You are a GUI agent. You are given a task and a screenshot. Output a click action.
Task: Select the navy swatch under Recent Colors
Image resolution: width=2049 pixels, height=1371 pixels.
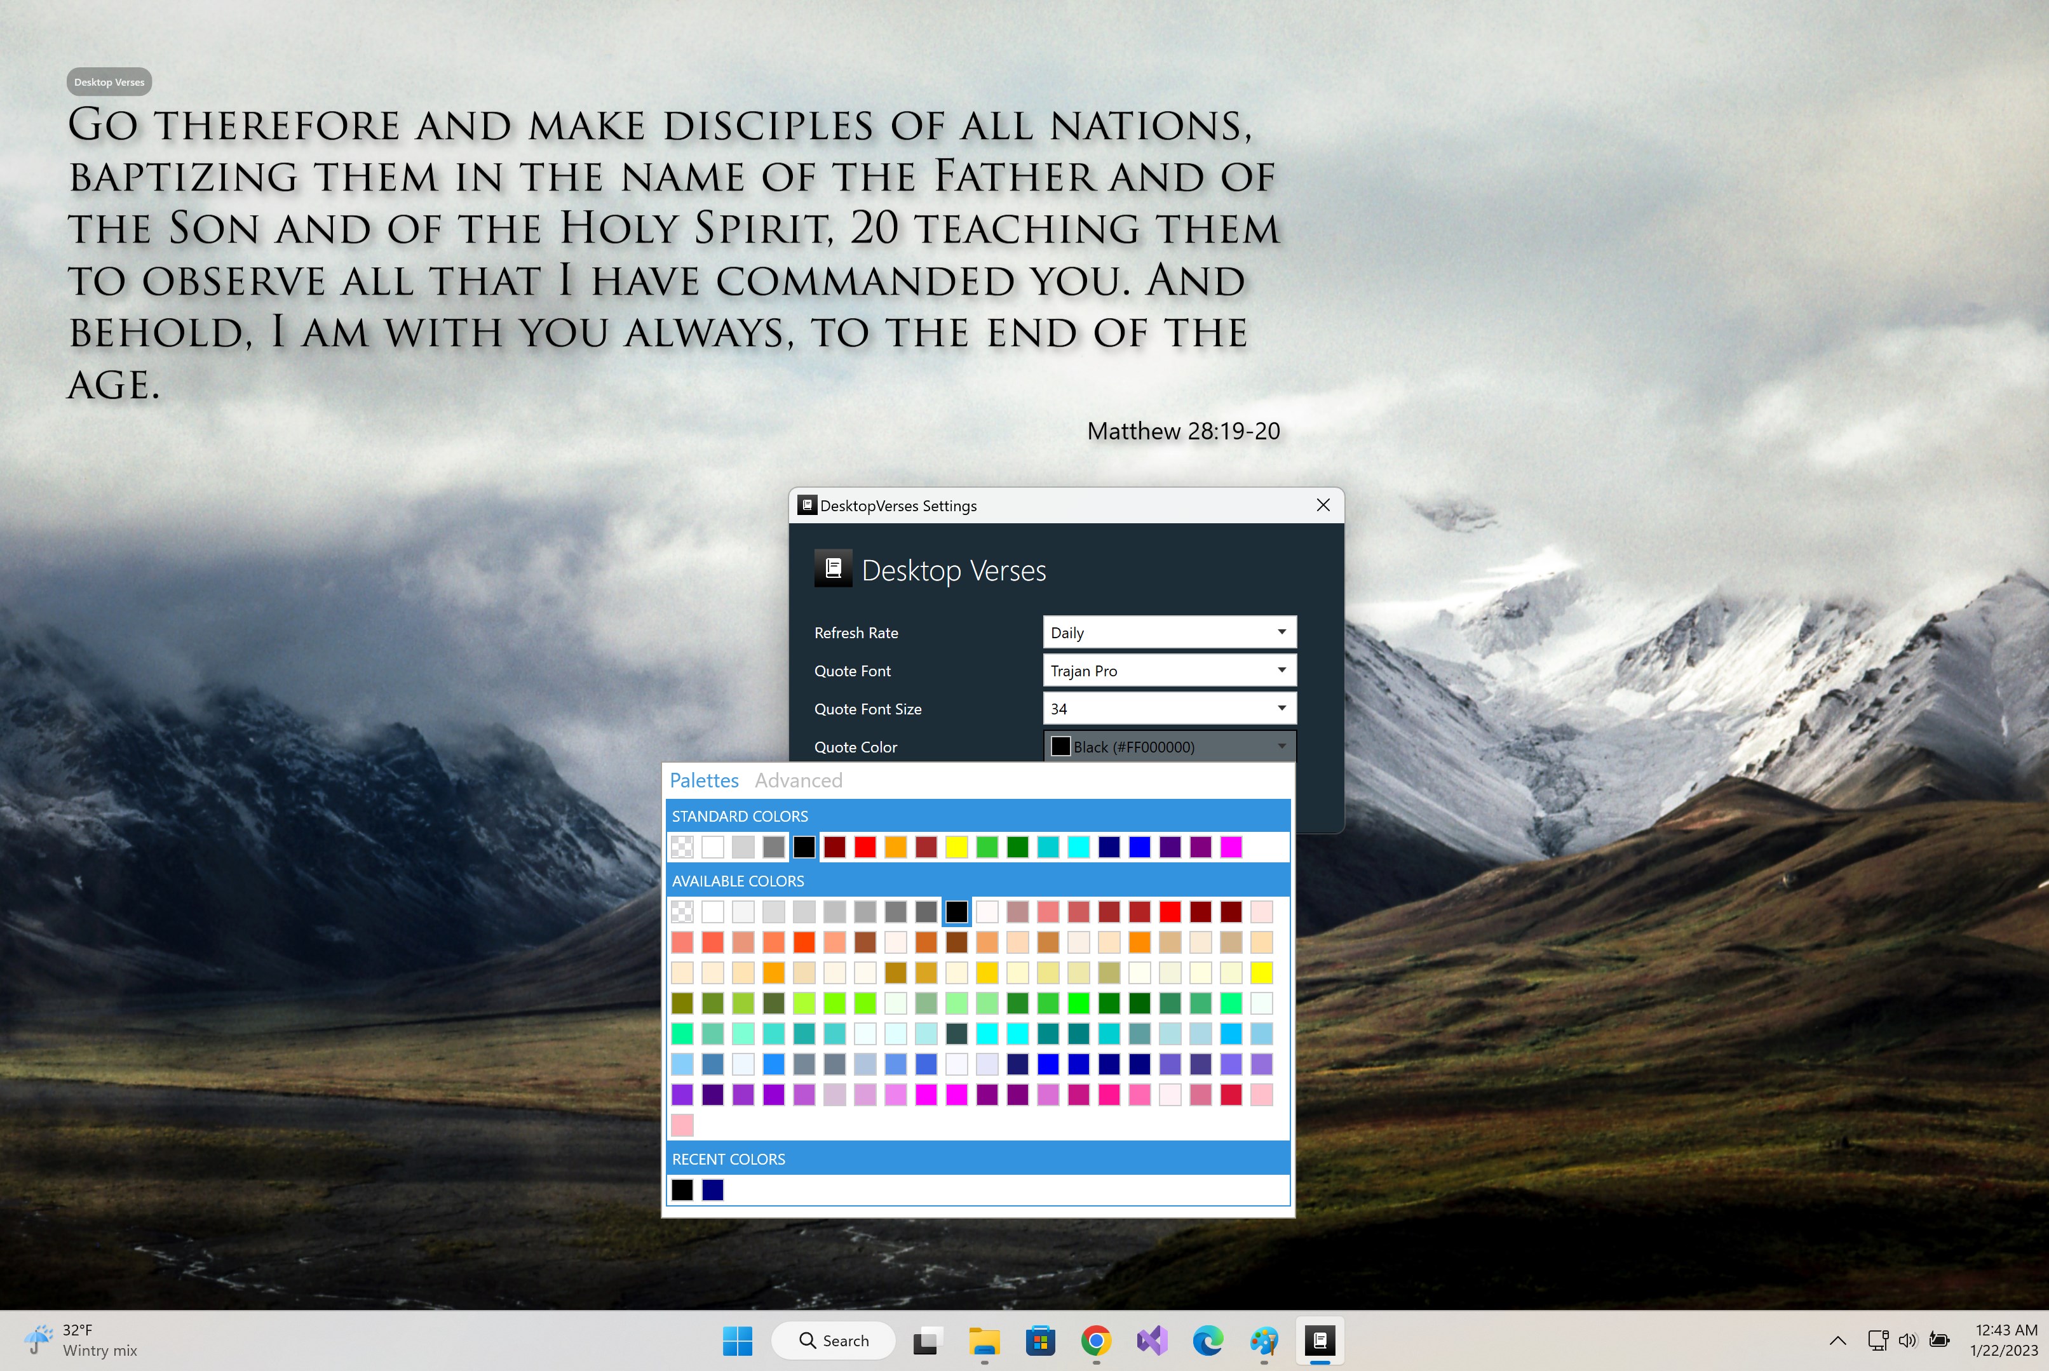712,1190
